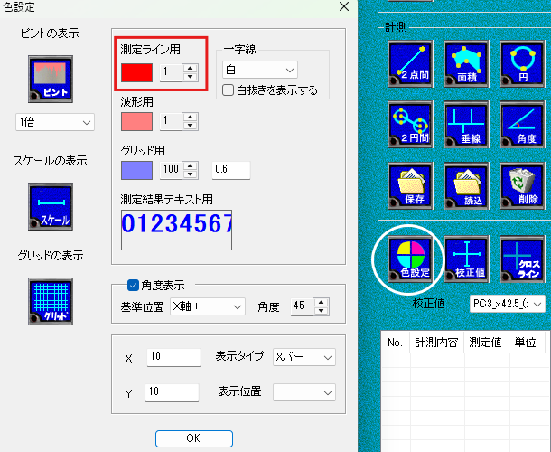Click the グリッド用 0.6 input field
This screenshot has height=452, width=551.
[231, 170]
